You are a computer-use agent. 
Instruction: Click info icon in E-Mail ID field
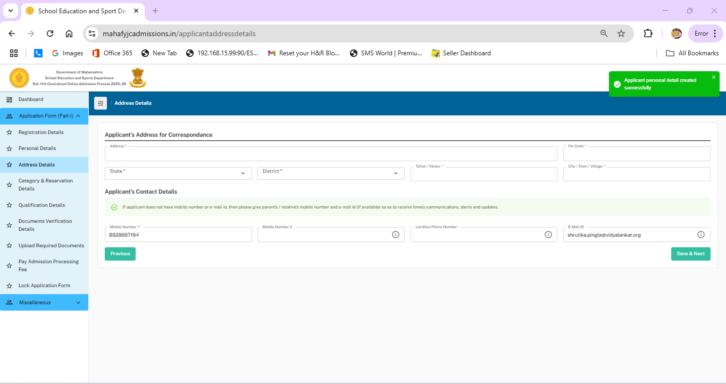701,235
